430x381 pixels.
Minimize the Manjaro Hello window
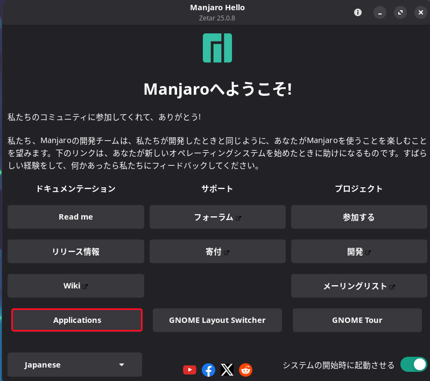[x=380, y=12]
